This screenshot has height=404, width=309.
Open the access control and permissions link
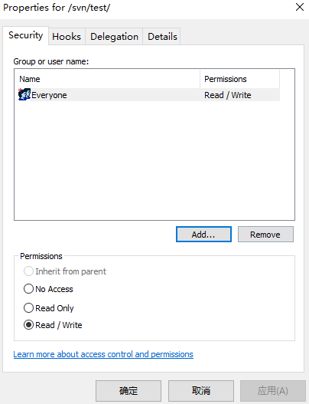click(x=103, y=354)
